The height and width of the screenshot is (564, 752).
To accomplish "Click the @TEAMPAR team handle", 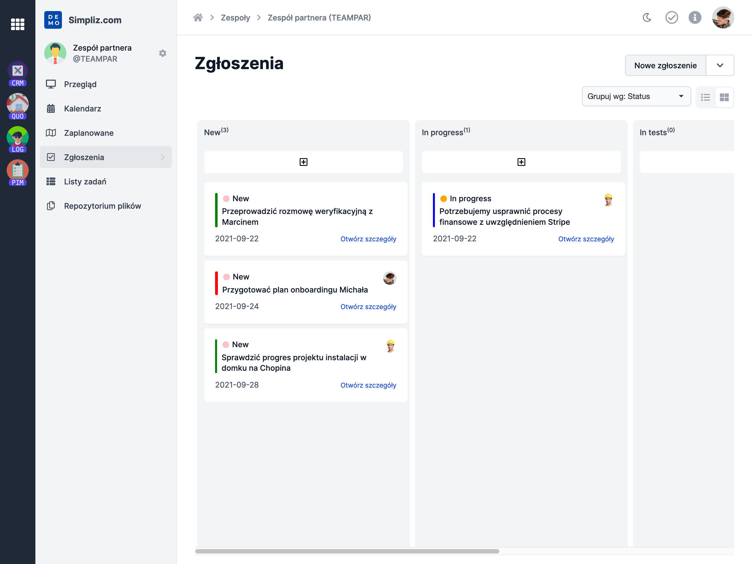I will (x=95, y=59).
